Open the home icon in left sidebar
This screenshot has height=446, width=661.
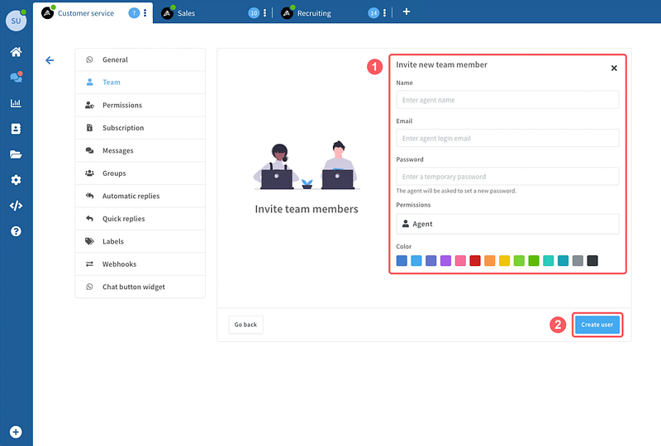point(16,52)
